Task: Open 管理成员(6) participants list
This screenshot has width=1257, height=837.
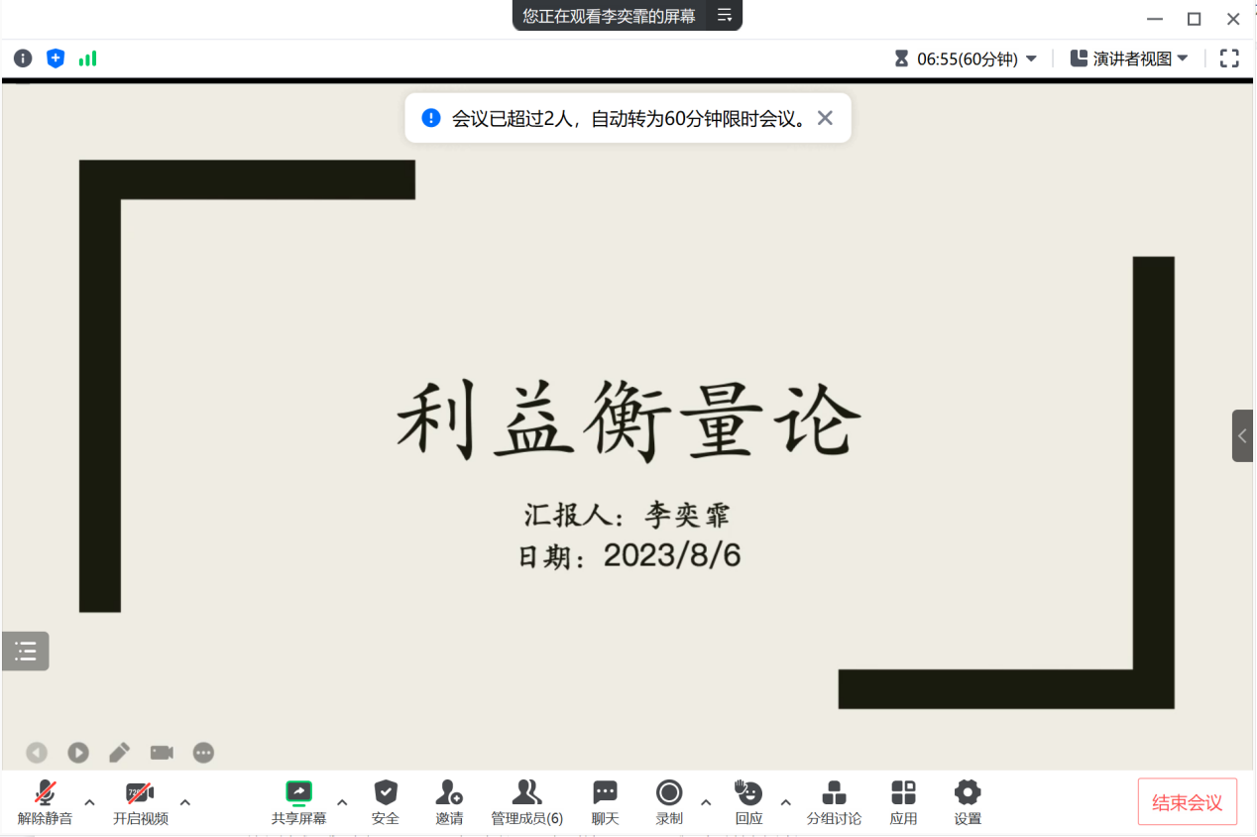Action: coord(526,801)
